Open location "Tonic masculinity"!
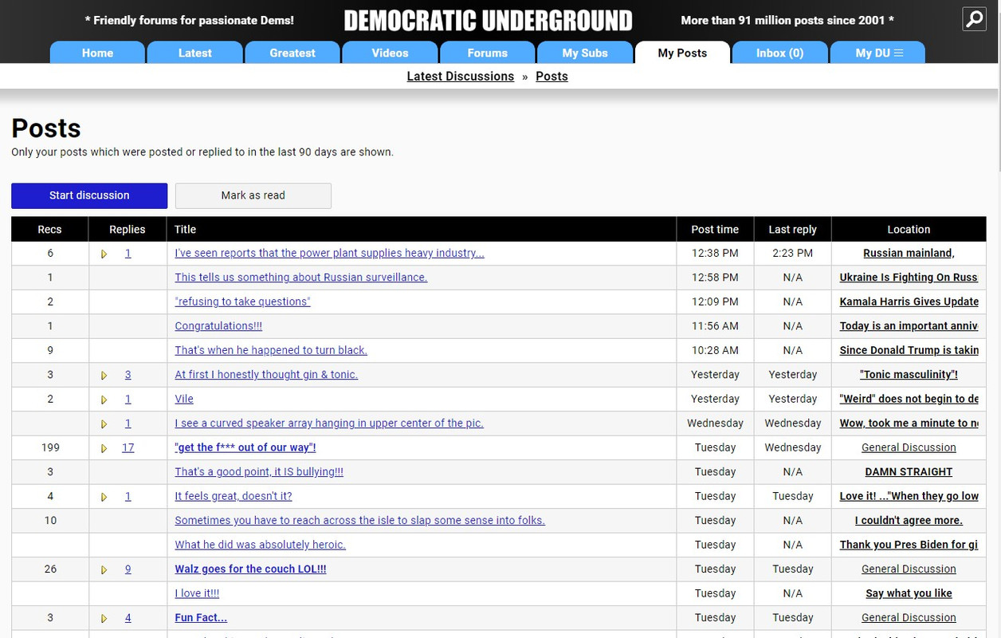The height and width of the screenshot is (638, 1001). [x=909, y=375]
